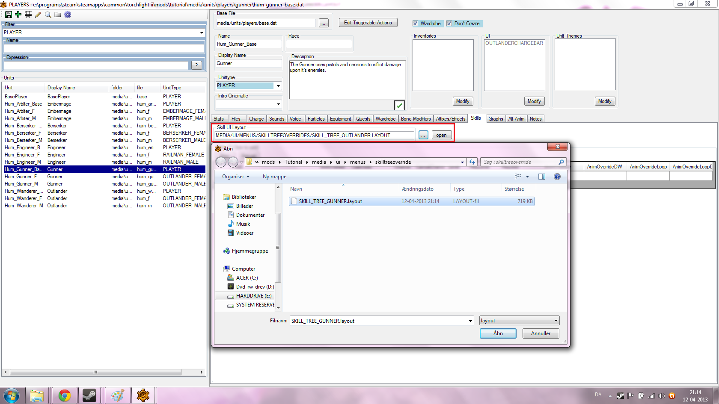Select the Hum_Engineer_F row in Units
This screenshot has width=719, height=404.
(104, 155)
